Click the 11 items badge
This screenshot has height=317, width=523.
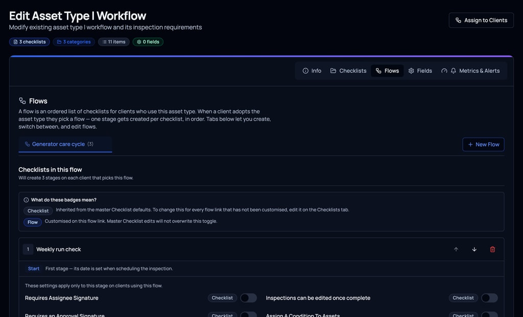pyautogui.click(x=114, y=42)
